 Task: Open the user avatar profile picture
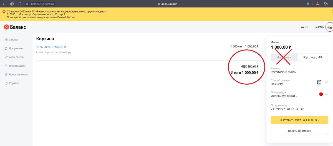[x=329, y=27]
